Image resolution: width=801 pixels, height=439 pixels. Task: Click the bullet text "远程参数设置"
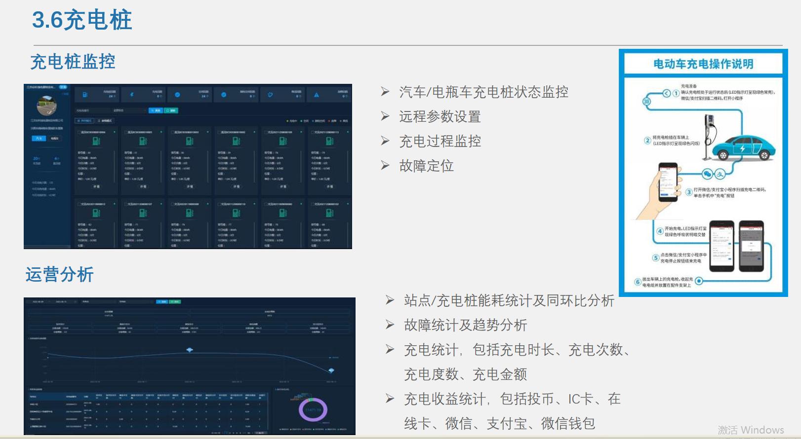440,116
